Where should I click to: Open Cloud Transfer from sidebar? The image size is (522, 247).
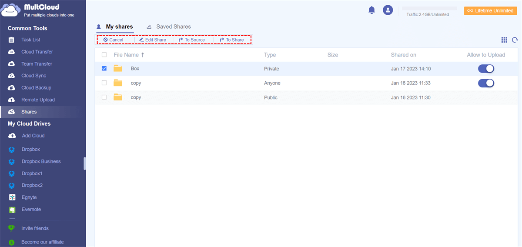tap(37, 52)
